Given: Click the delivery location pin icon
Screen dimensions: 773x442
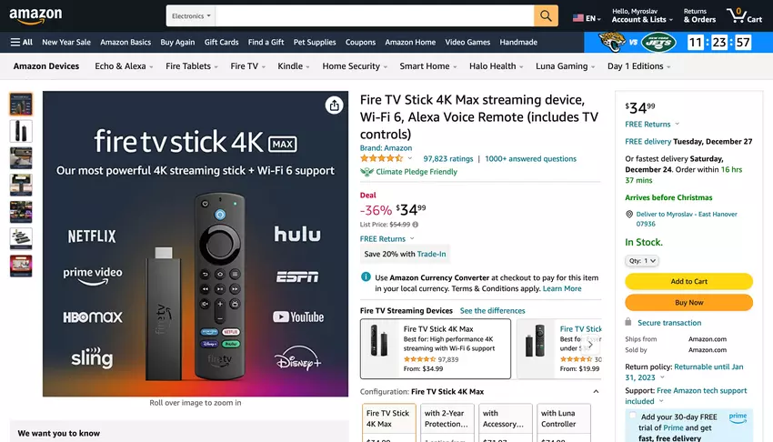Looking at the screenshot, I should pos(629,214).
